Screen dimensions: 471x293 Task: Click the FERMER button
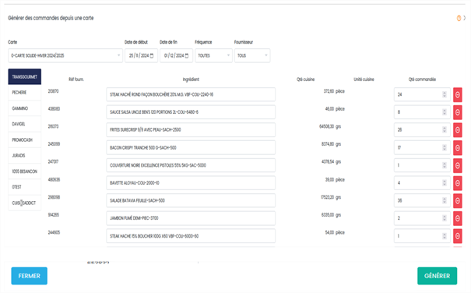(29, 276)
